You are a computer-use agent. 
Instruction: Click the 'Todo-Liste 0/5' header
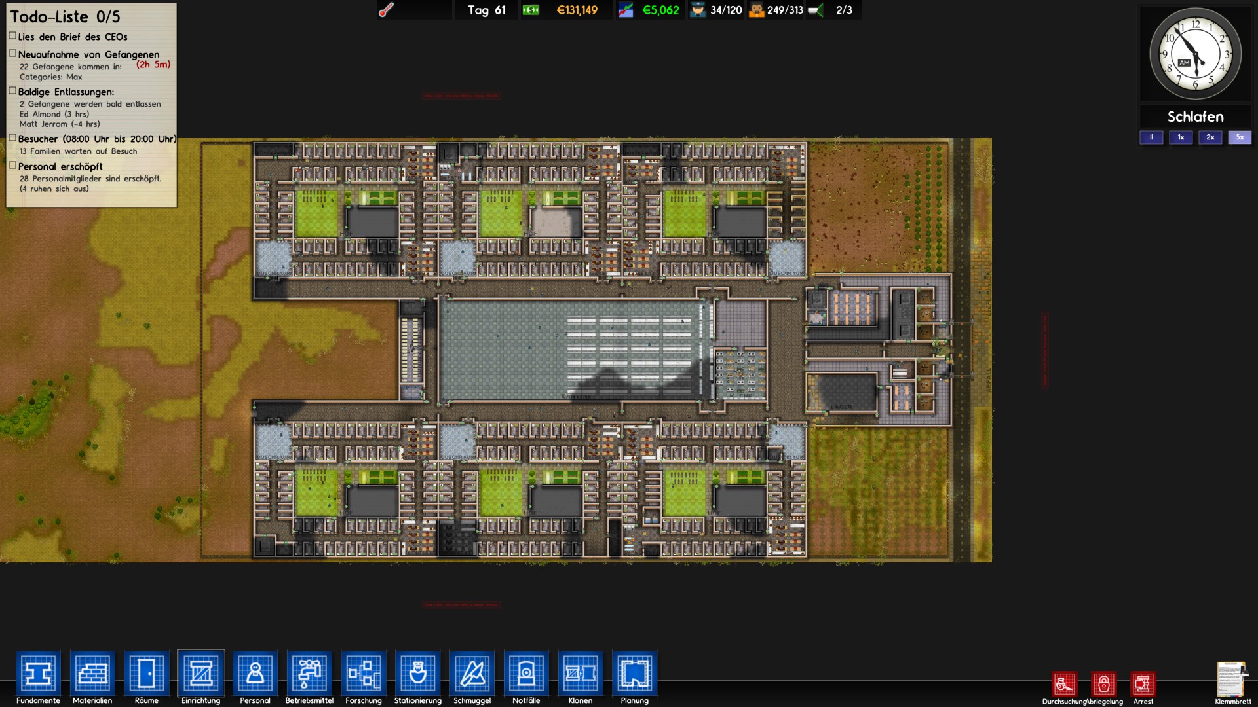pos(65,17)
